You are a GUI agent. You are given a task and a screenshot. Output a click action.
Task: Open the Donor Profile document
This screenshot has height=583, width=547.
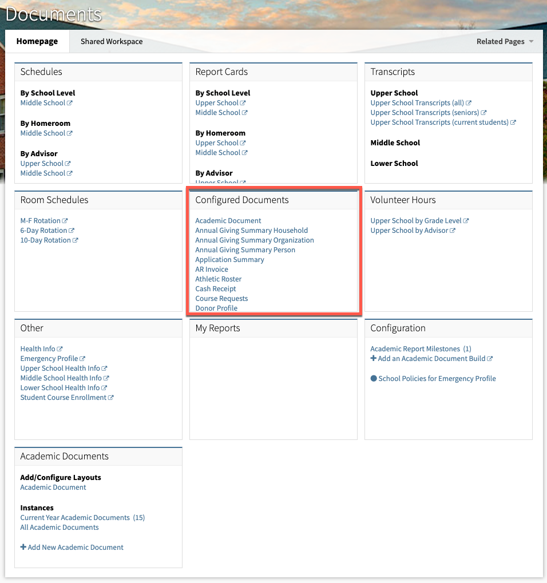216,308
